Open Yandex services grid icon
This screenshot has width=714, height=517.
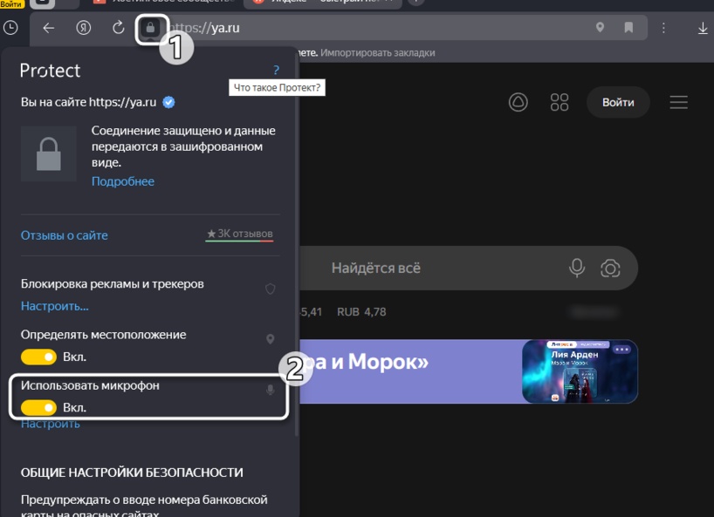tap(560, 102)
